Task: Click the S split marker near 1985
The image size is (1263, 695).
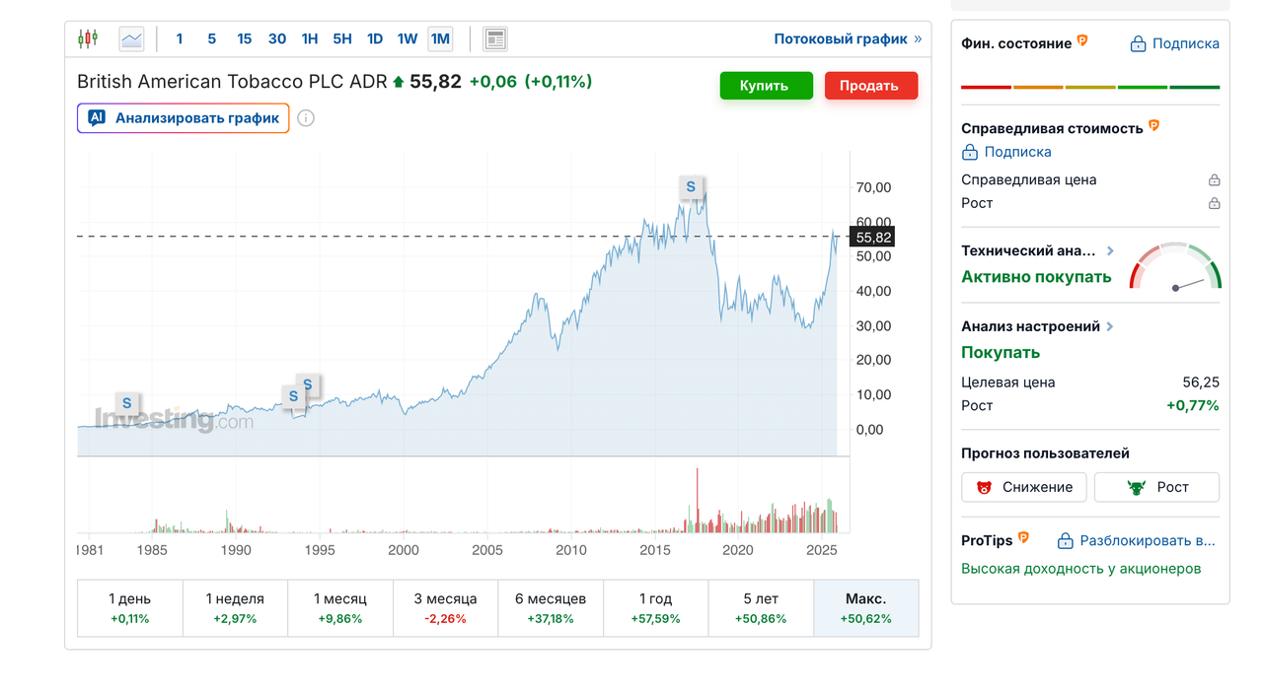Action: pyautogui.click(x=126, y=403)
